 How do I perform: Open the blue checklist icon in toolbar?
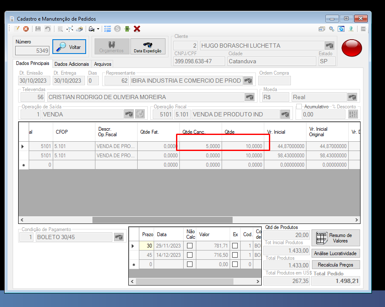point(108,29)
